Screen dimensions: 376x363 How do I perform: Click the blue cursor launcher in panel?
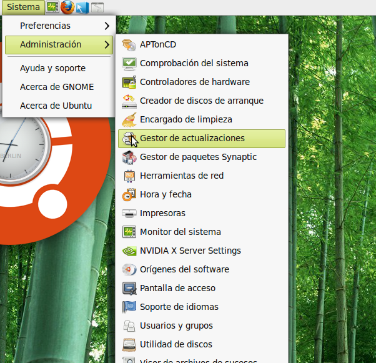tap(82, 7)
